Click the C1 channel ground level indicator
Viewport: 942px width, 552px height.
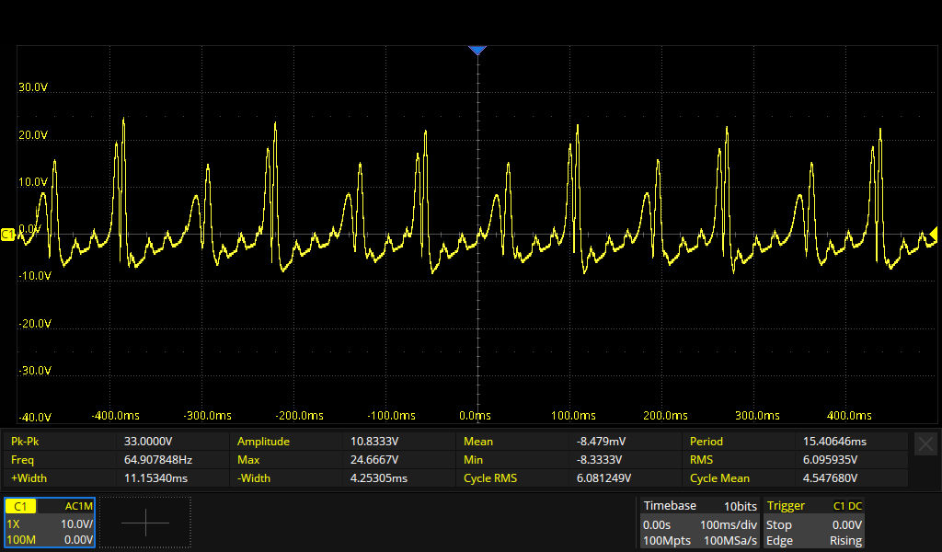pos(8,235)
